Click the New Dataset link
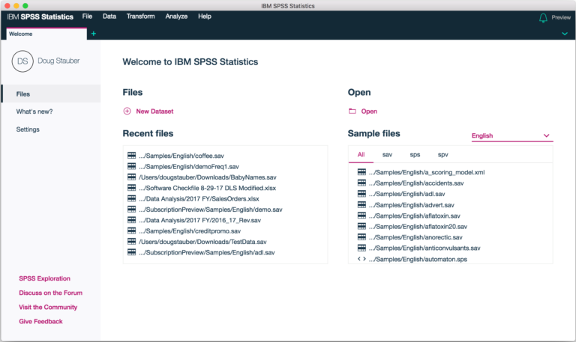This screenshot has width=576, height=342. tap(154, 112)
